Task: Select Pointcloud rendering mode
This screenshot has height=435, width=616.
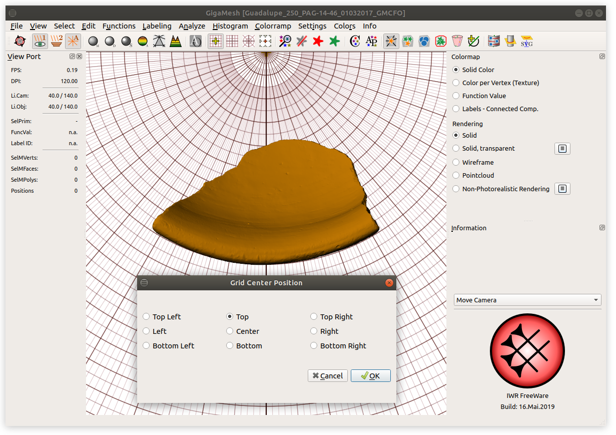Action: pyautogui.click(x=473, y=175)
